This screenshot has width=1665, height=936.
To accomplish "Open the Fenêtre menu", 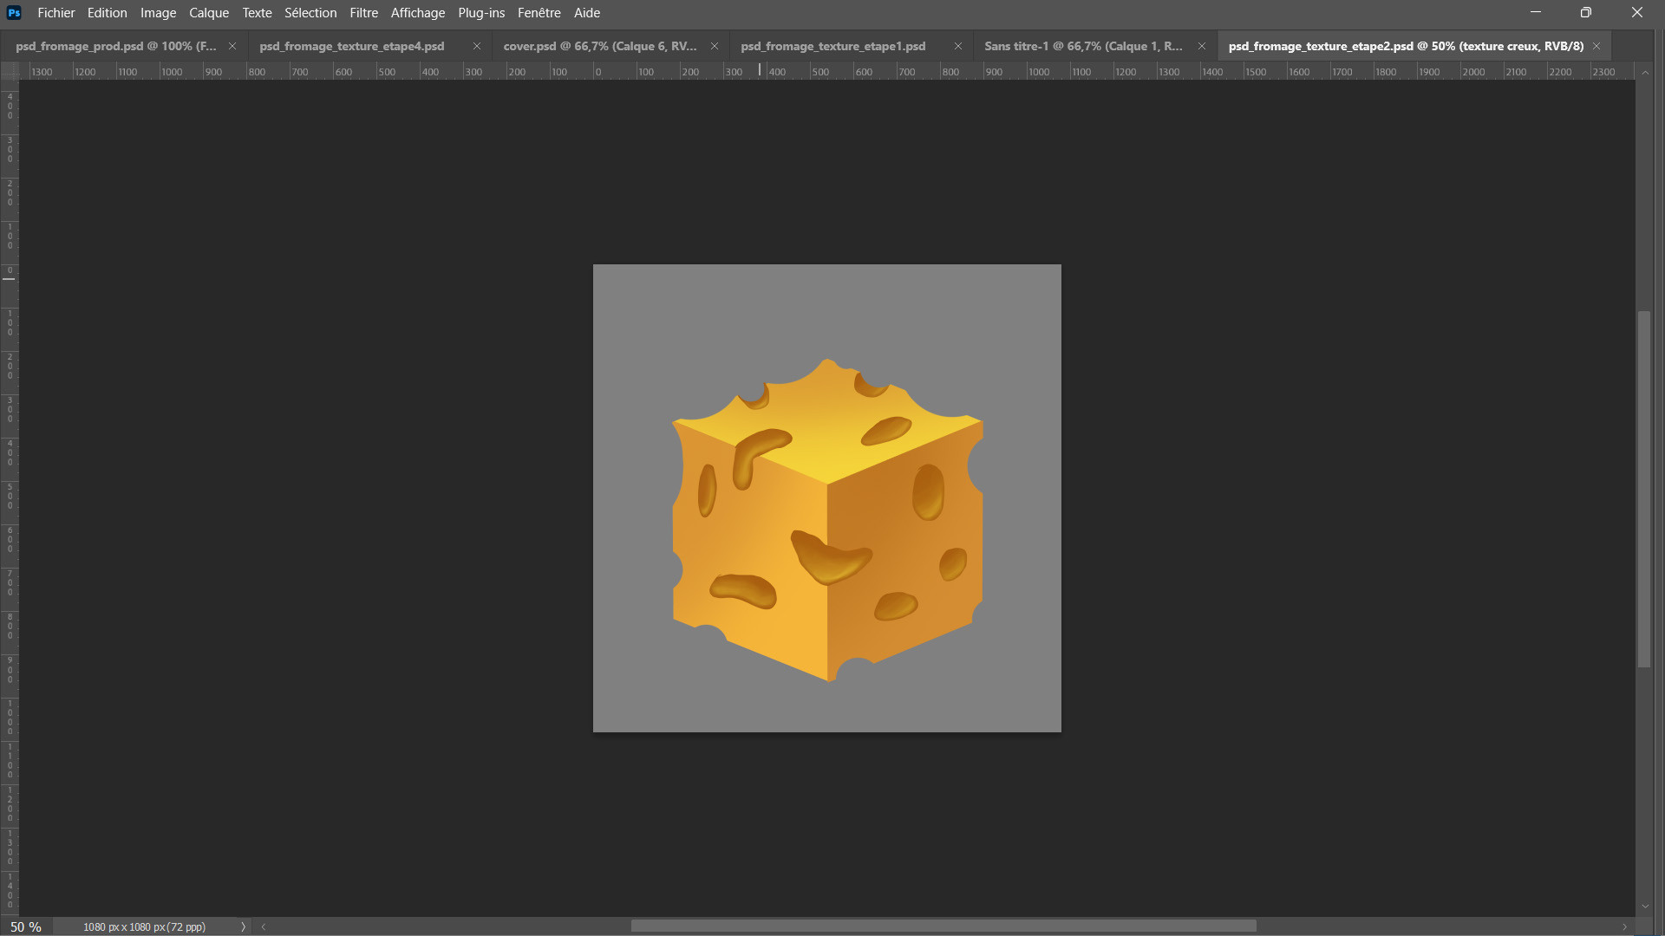I will pos(539,13).
